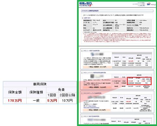Click the first insurer's lump-sum premium price bar
This screenshot has width=157, height=126.
[97, 67]
